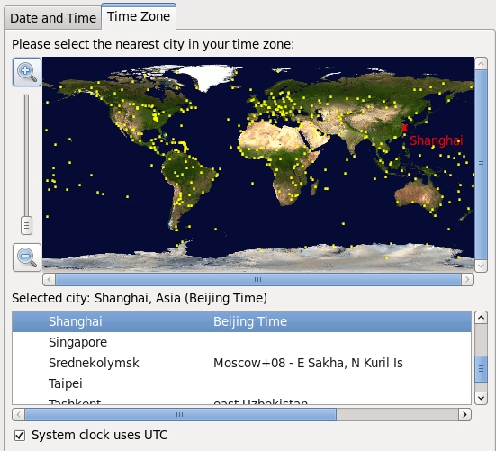Image resolution: width=496 pixels, height=451 pixels.
Task: Click the map vertical scrollbar thumb
Action: click(x=481, y=165)
